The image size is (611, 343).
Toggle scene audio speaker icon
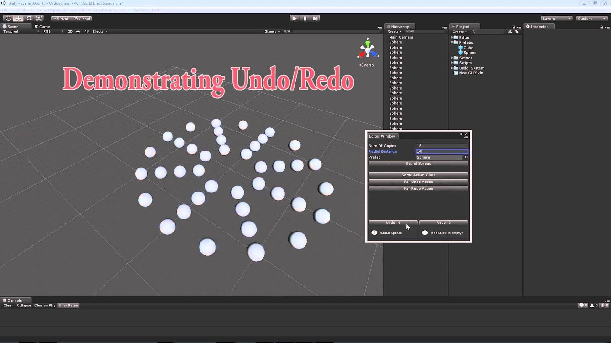(86, 31)
